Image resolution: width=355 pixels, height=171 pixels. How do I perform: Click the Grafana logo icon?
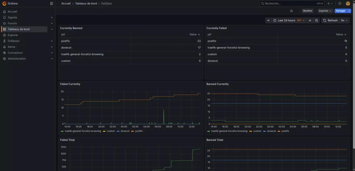4,4
